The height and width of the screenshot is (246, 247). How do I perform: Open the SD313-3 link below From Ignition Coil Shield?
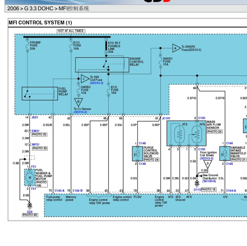coord(206,158)
